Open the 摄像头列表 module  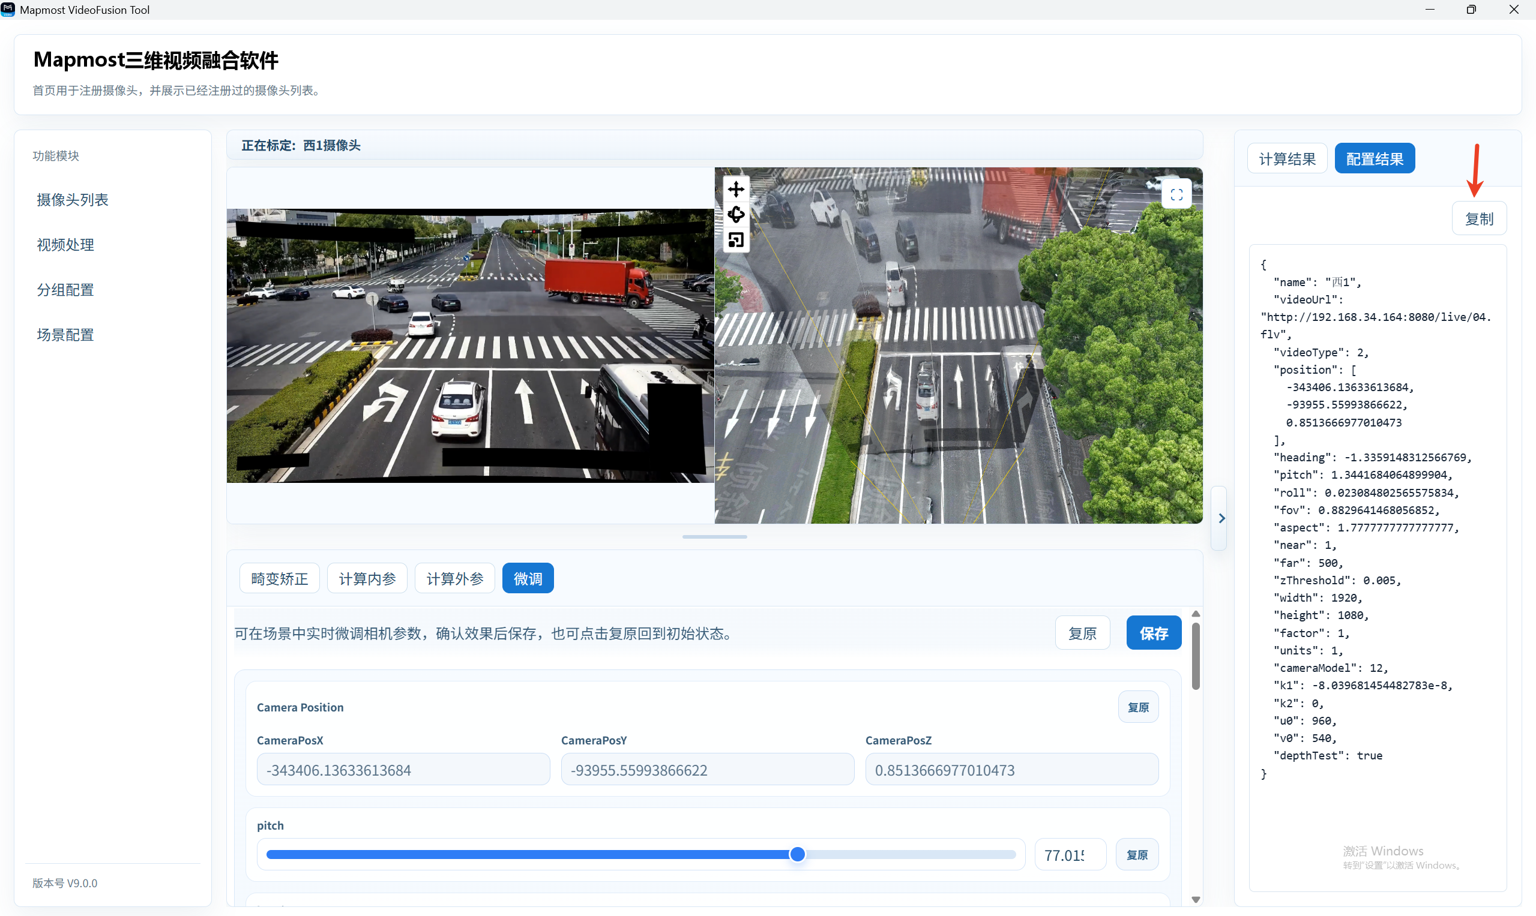click(72, 200)
